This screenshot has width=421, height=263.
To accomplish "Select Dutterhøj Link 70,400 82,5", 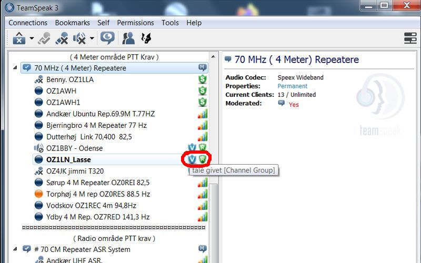I will pos(89,137).
